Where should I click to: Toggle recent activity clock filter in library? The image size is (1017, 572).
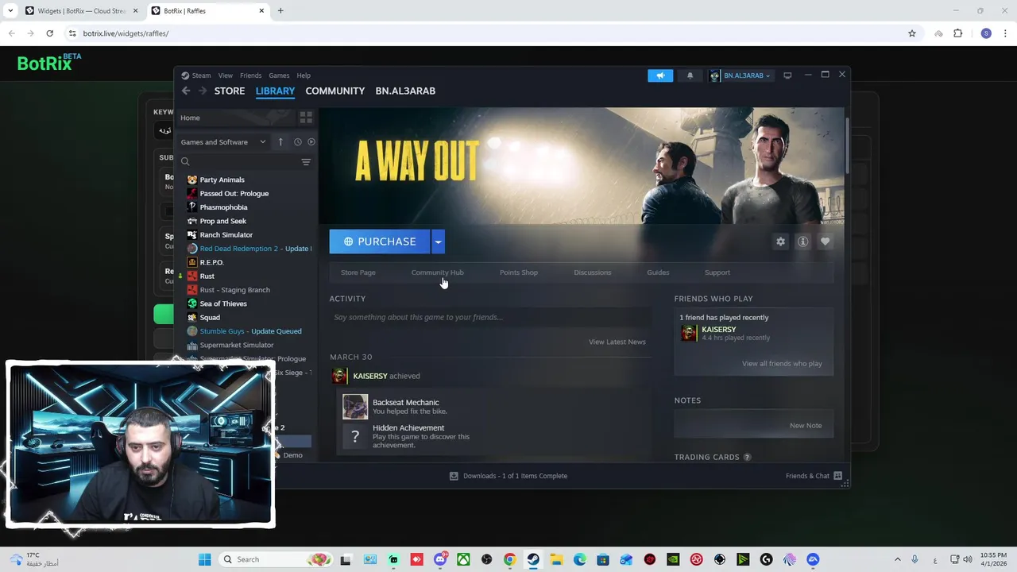point(298,142)
